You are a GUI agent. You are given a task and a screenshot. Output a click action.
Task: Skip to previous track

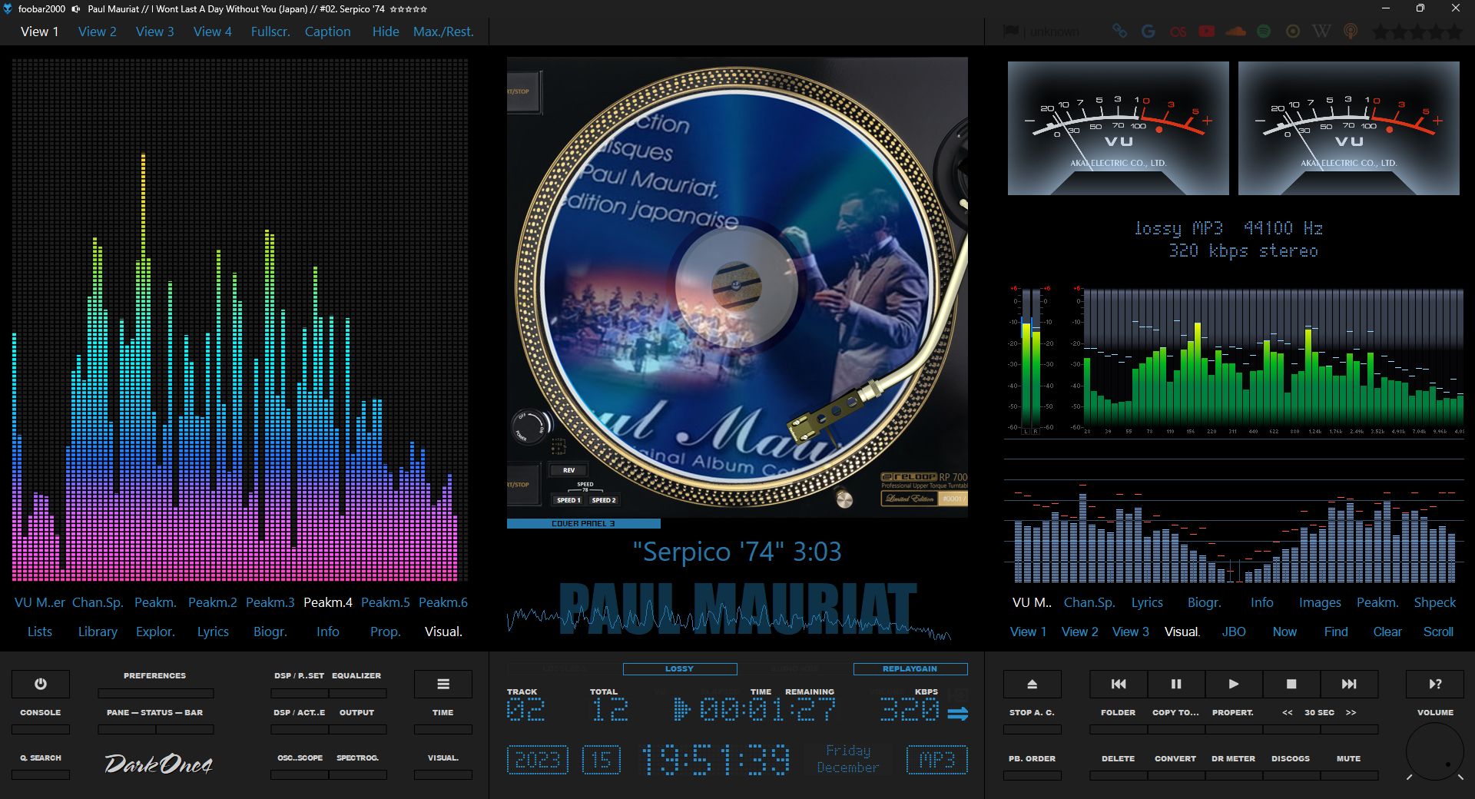pyautogui.click(x=1119, y=684)
